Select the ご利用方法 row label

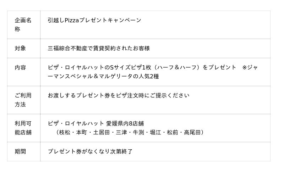click(x=23, y=100)
